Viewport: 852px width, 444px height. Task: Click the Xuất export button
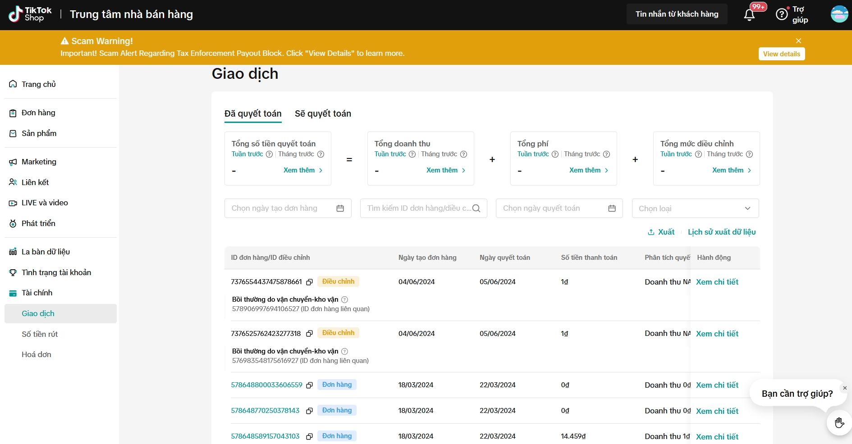(661, 232)
